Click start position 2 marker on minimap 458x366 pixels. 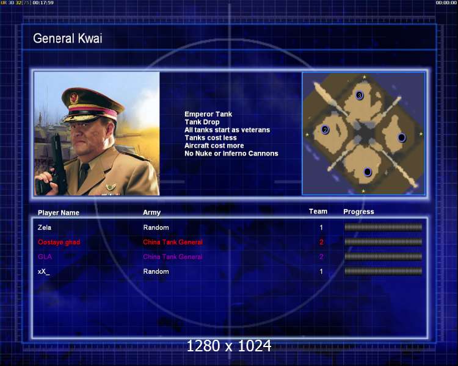click(325, 129)
